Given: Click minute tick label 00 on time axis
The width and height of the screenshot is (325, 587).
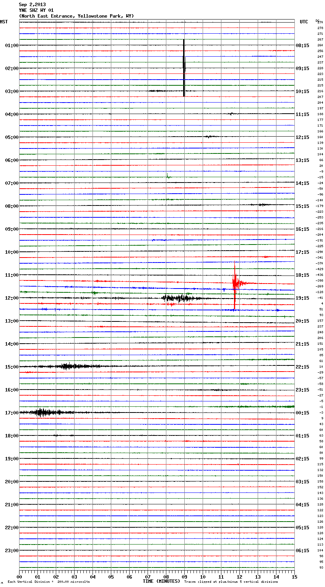Looking at the screenshot, I should point(19,577).
